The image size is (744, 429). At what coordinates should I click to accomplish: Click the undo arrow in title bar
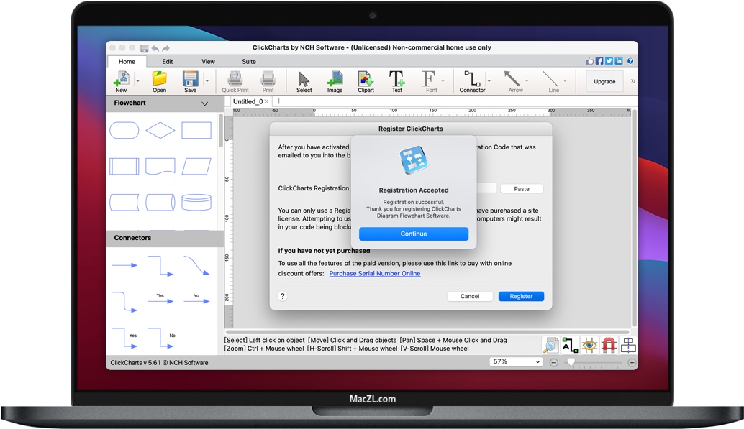(155, 48)
